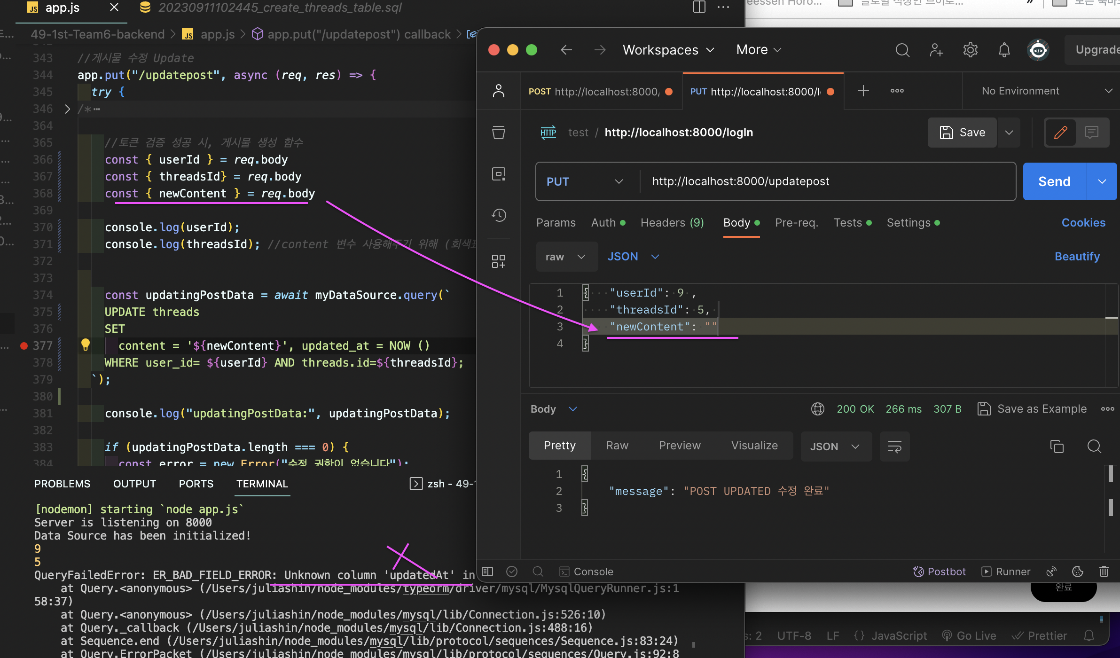Open History in Postman sidebar
1120x658 pixels.
499,216
